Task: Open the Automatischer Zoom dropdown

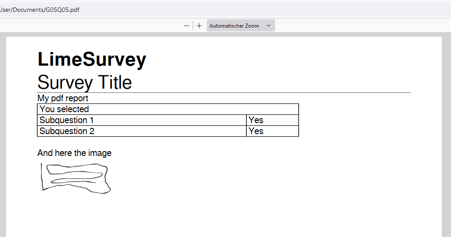Action: point(241,26)
